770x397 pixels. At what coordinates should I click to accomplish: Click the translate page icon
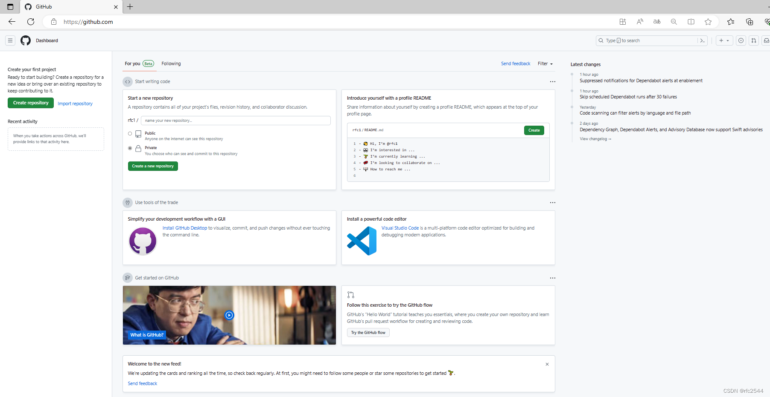pos(657,22)
